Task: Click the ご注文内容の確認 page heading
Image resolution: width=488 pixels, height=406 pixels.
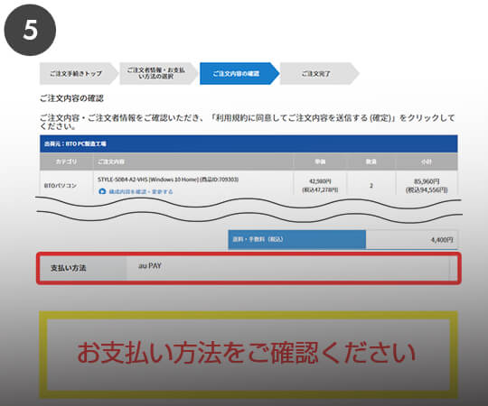Action: click(x=71, y=98)
